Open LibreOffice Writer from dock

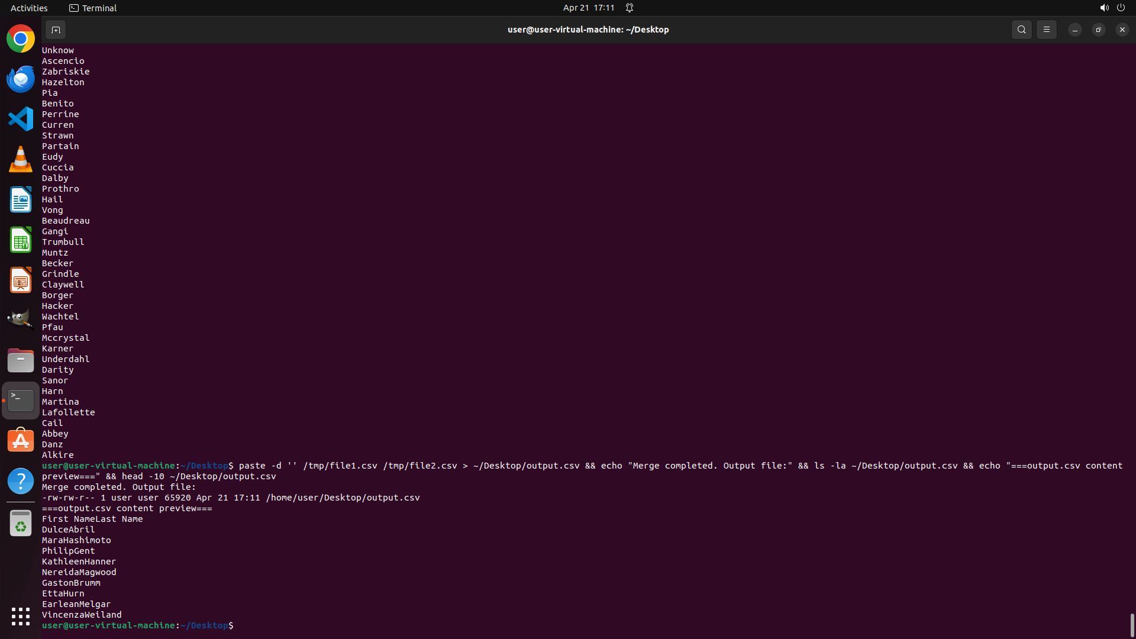click(x=21, y=199)
